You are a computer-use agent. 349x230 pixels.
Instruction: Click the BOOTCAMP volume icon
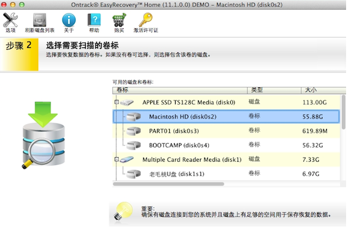tap(133, 145)
